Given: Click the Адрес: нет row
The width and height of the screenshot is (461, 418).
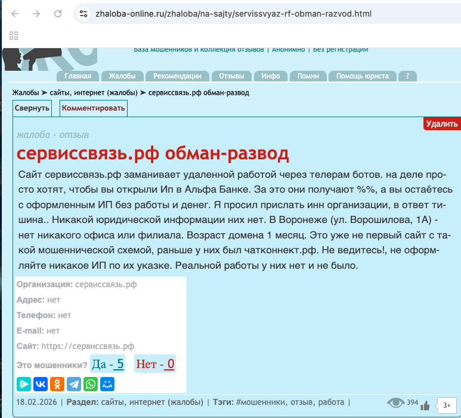Looking at the screenshot, I should point(38,300).
